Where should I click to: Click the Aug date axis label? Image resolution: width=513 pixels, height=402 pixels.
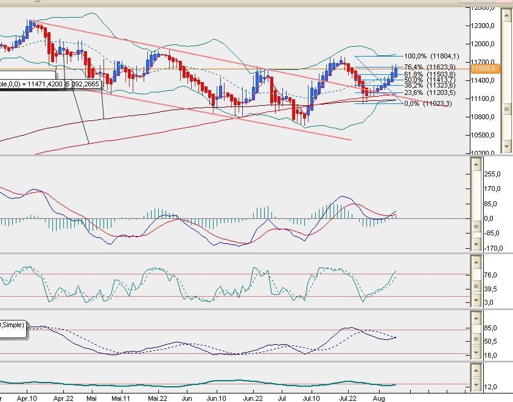pos(379,398)
